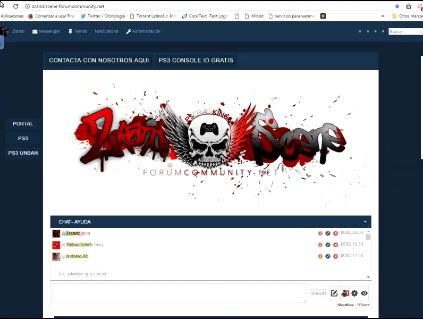The image size is (423, 319).
Task: Open the Otros marcadores folder
Action: click(x=408, y=16)
